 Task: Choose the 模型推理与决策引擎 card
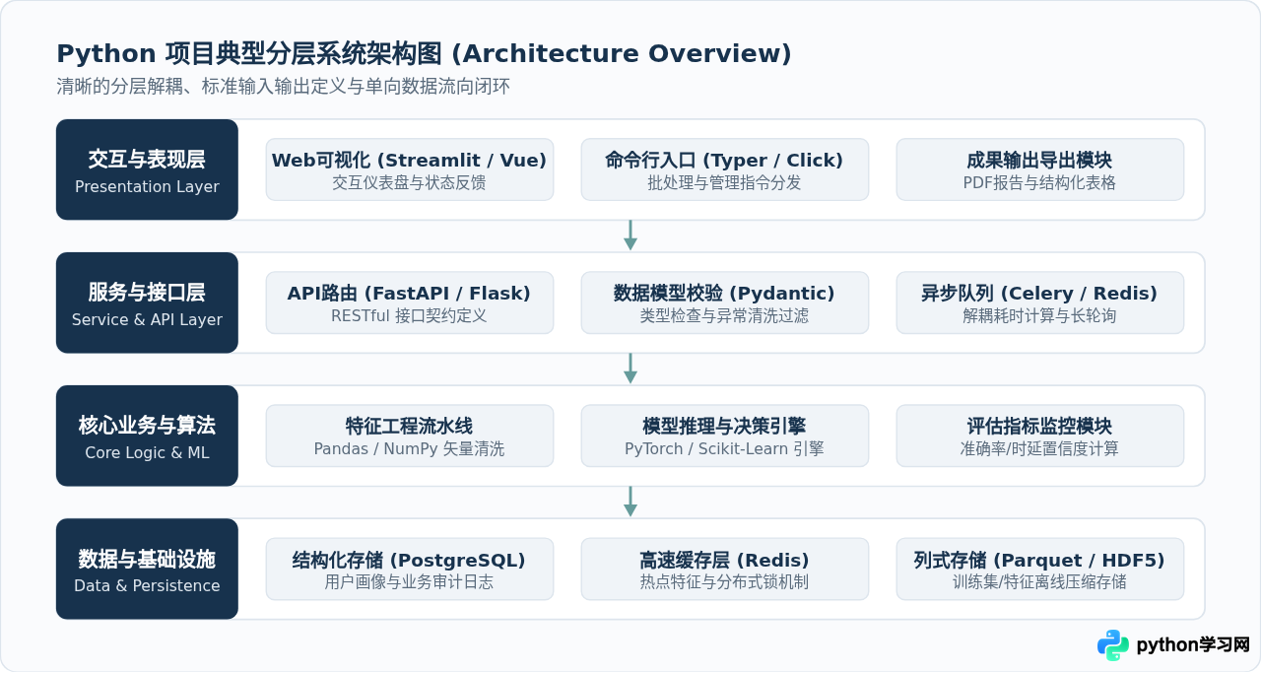point(725,436)
